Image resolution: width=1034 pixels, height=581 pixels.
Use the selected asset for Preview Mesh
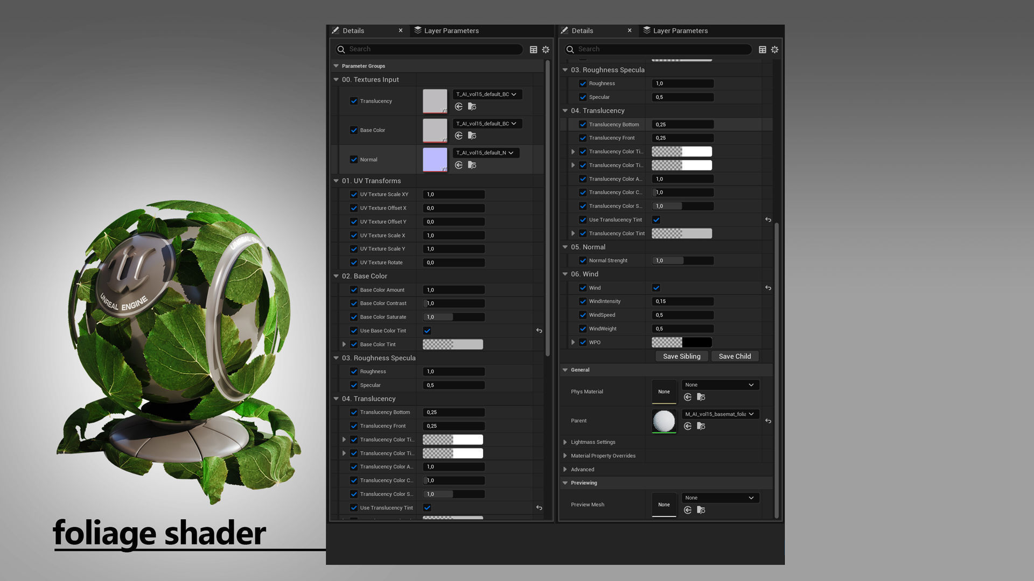[688, 510]
